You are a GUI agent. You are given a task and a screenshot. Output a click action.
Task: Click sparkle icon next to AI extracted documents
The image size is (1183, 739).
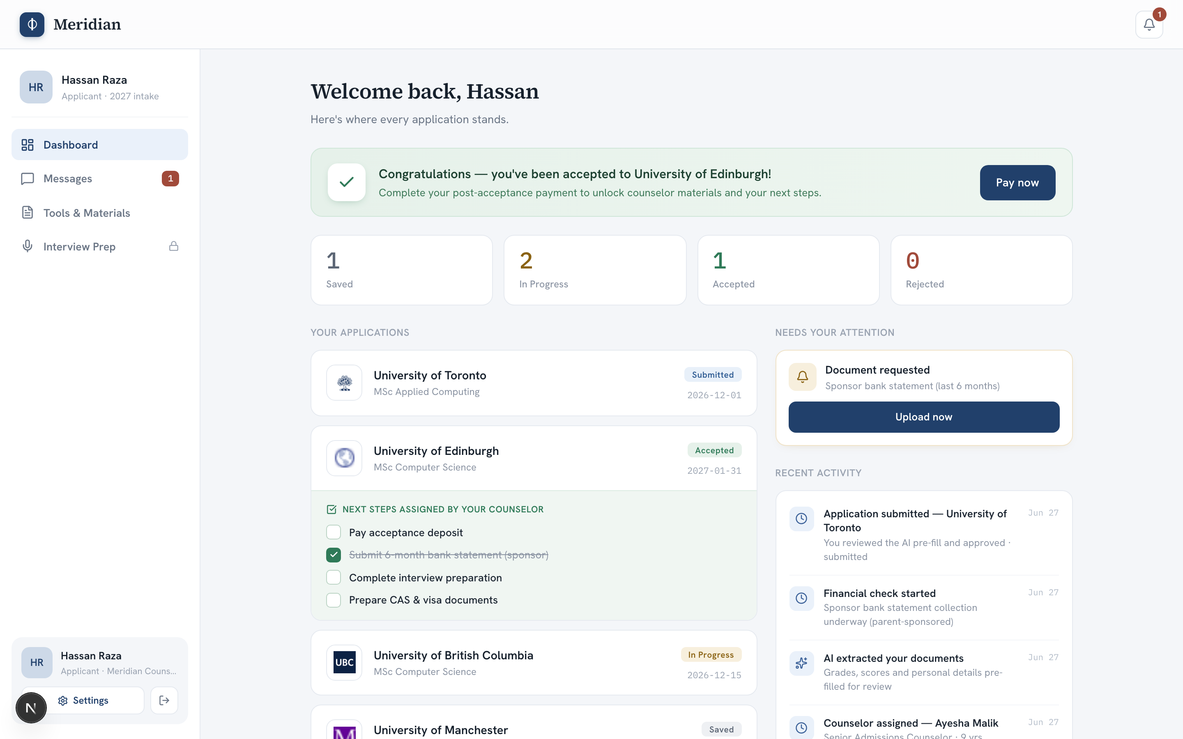pos(801,663)
